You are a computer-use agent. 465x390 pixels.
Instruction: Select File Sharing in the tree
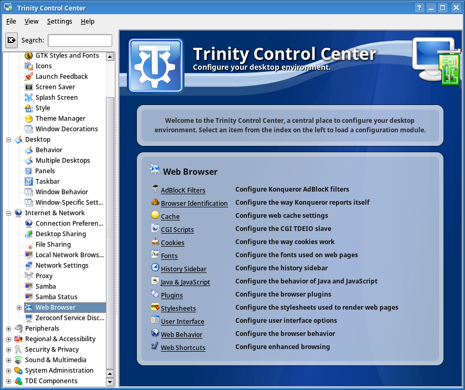tap(53, 245)
